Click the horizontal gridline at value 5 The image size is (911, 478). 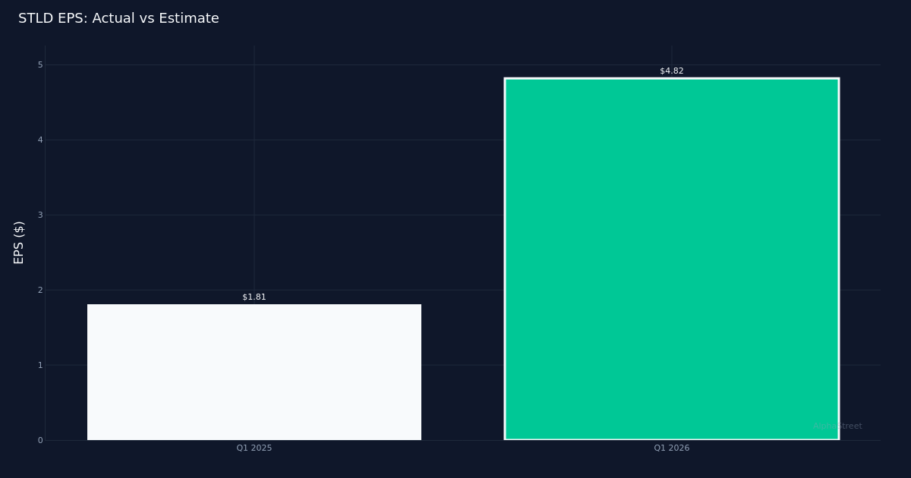pyautogui.click(x=304, y=64)
